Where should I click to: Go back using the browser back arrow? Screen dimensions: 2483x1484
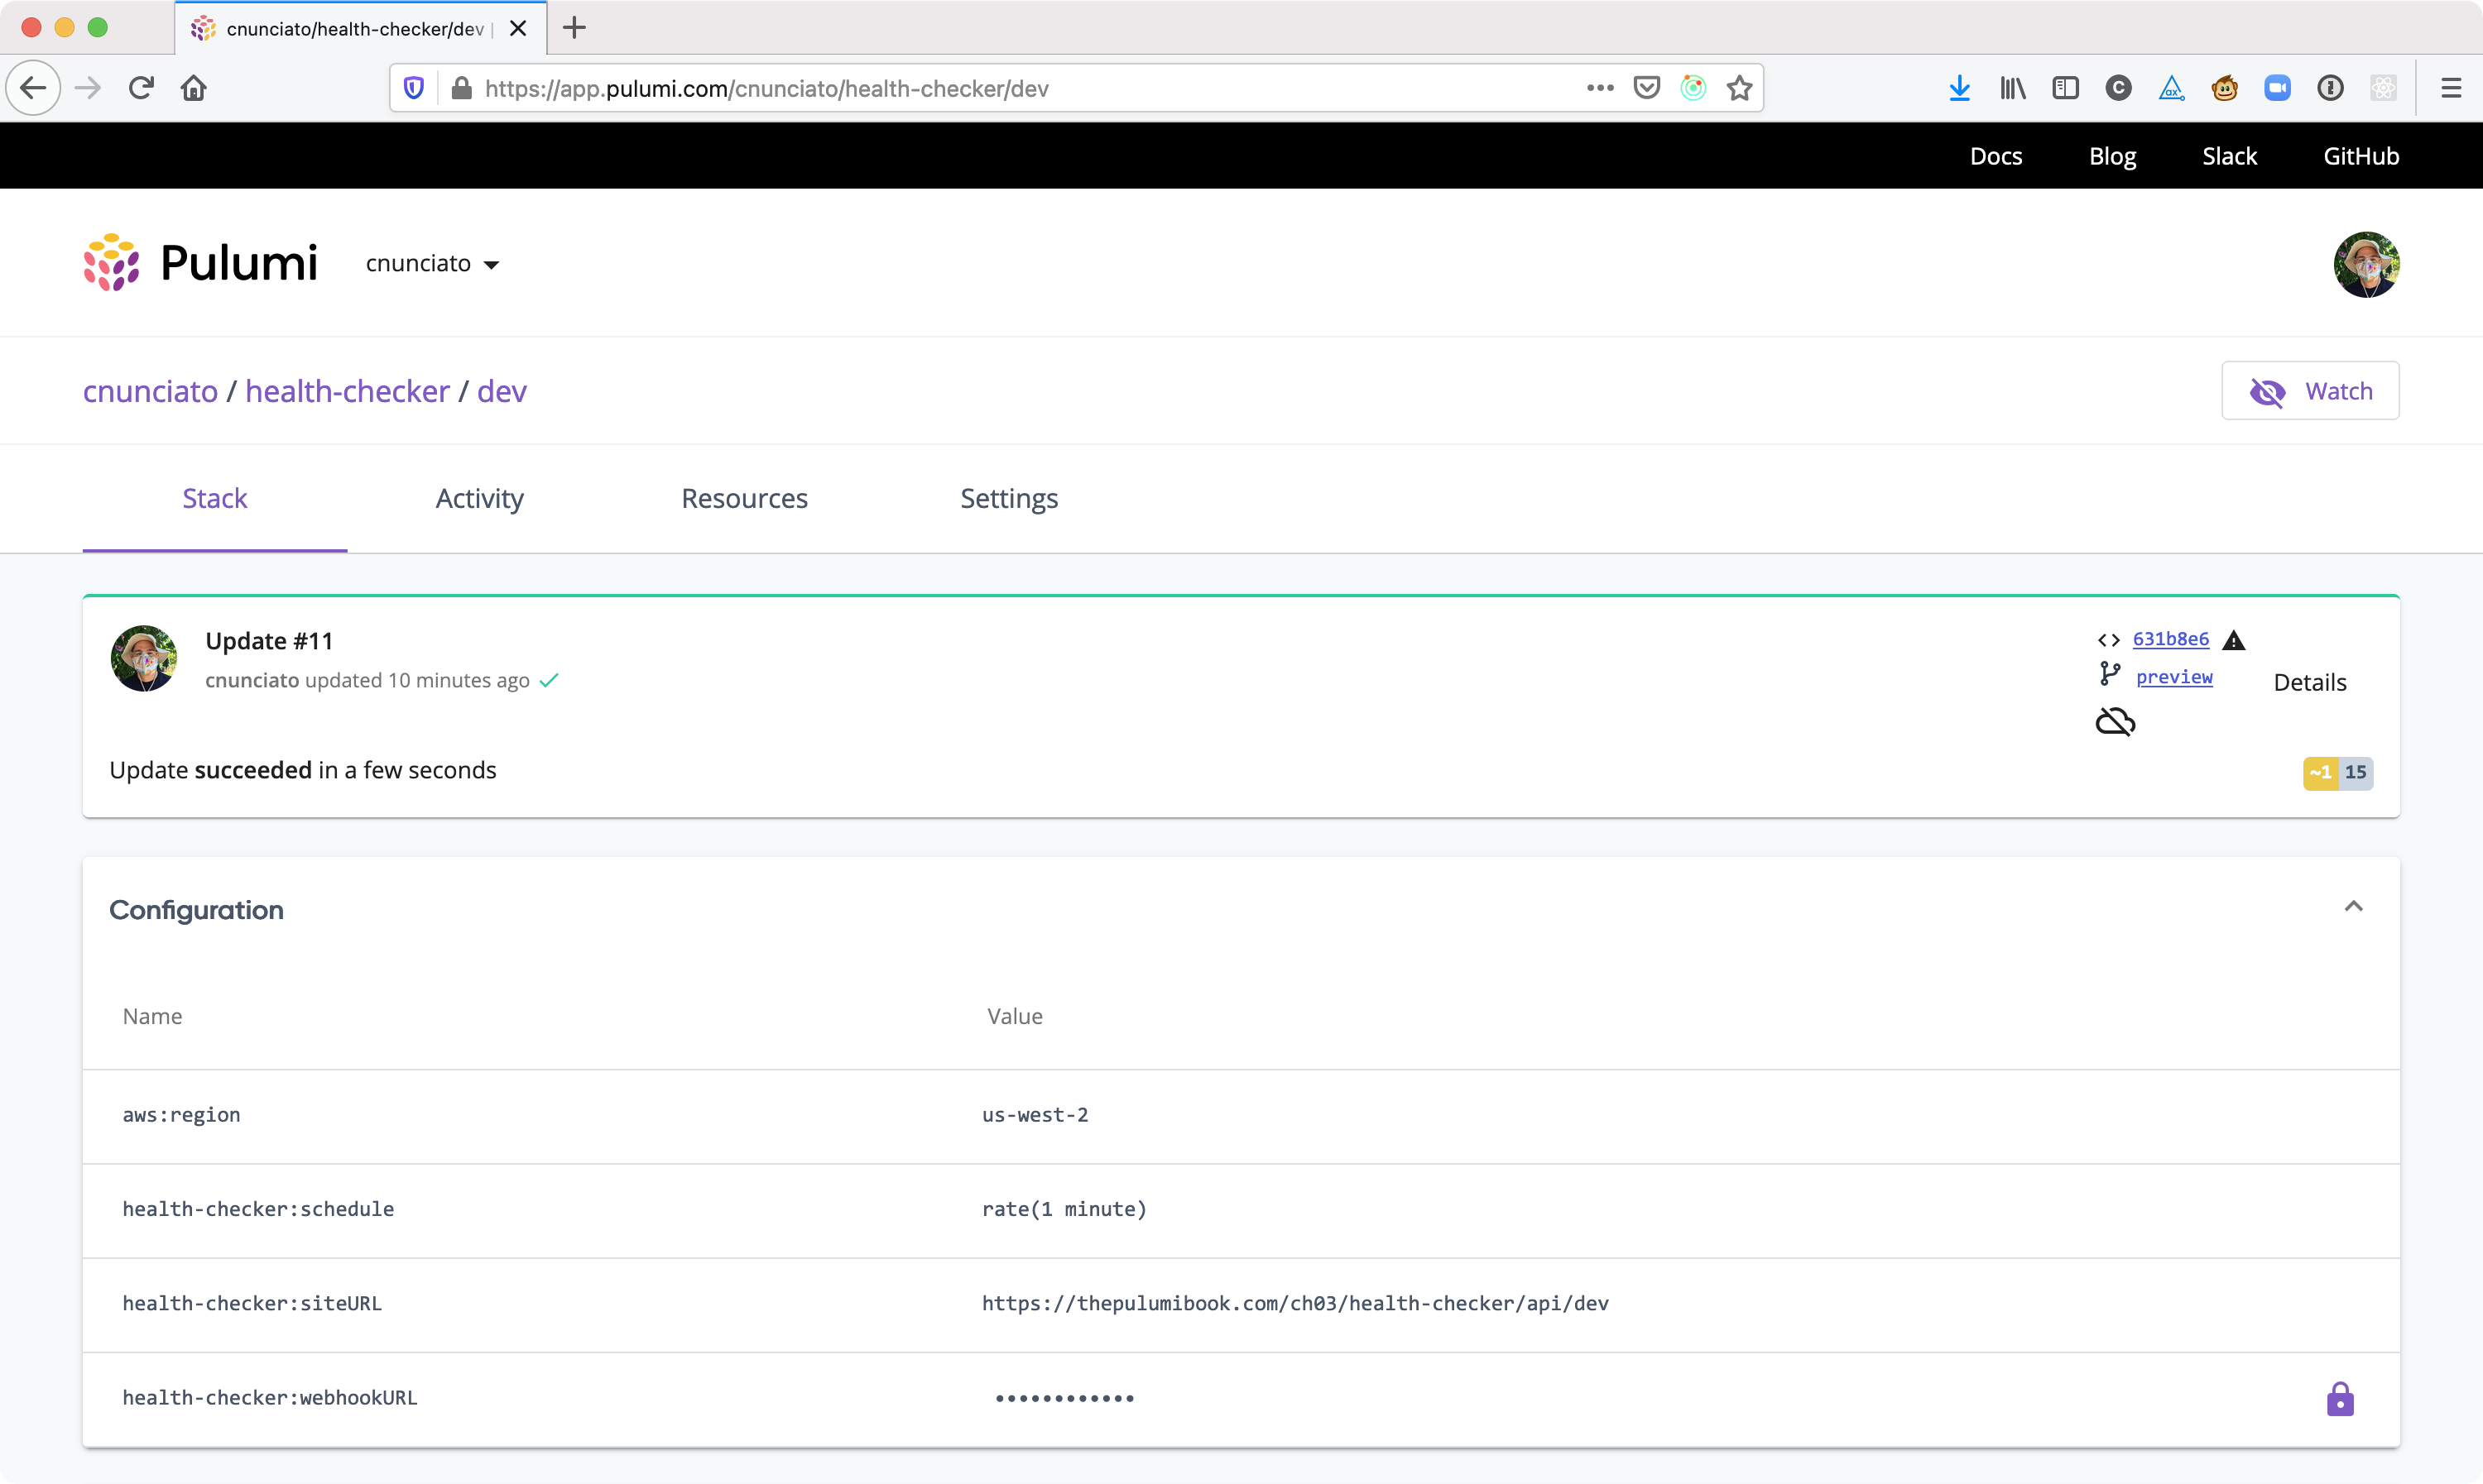[x=33, y=88]
